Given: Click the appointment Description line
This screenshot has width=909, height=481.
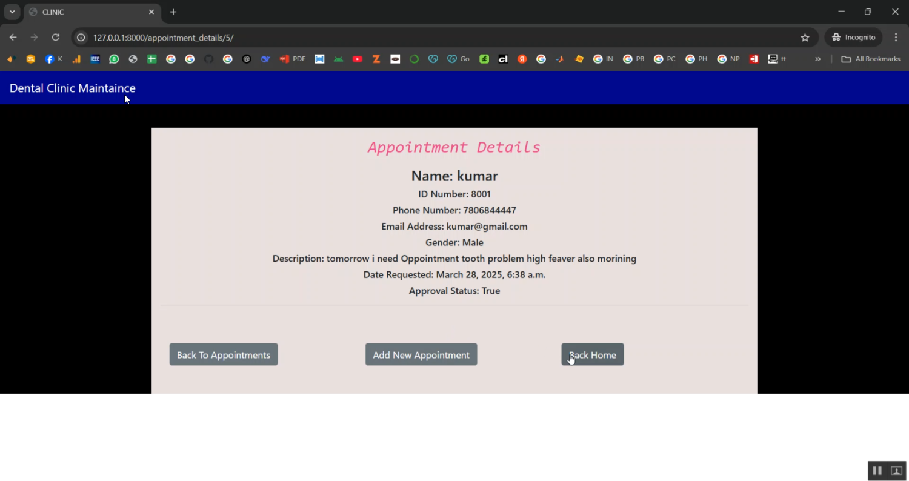Looking at the screenshot, I should [x=454, y=259].
